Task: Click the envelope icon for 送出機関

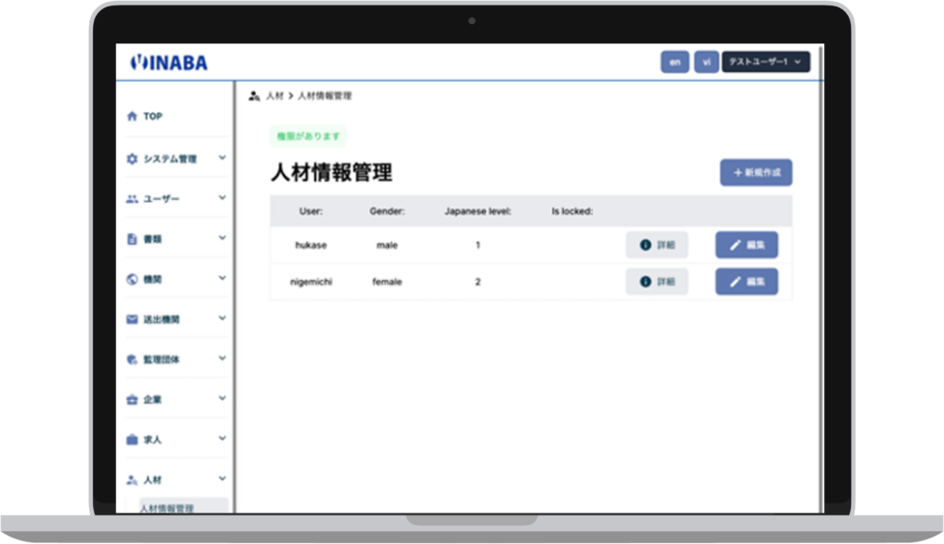Action: [x=131, y=320]
